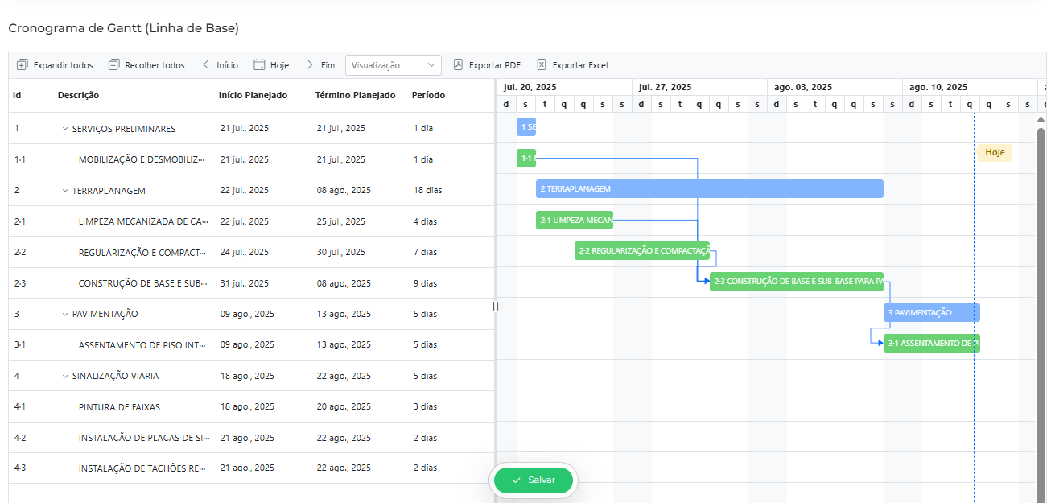
Task: Go to Início using left arrow
Action: point(206,65)
